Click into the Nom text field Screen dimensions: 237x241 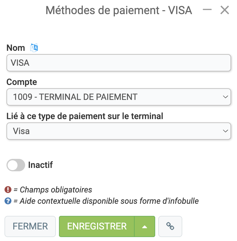(119, 63)
